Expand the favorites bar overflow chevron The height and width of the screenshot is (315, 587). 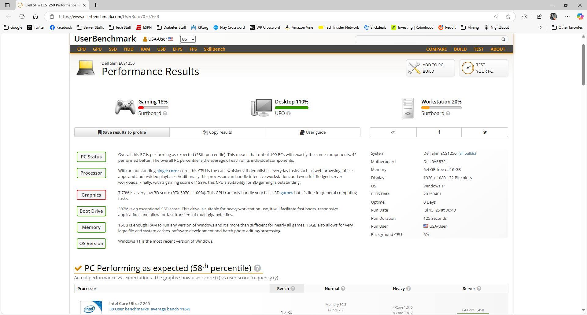click(540, 27)
